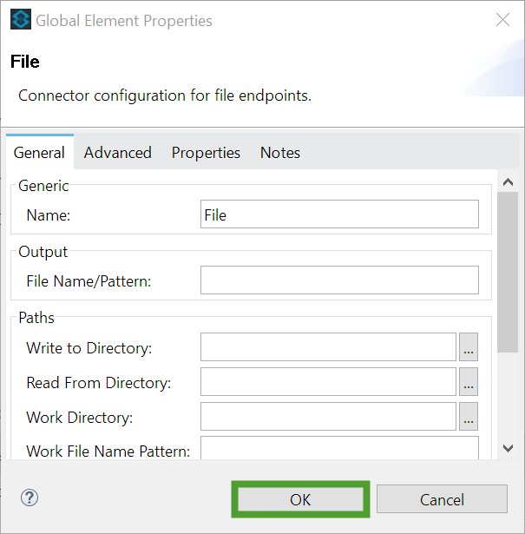The width and height of the screenshot is (525, 534).
Task: Click the vertical scrollbar thumb
Action: tap(508, 272)
